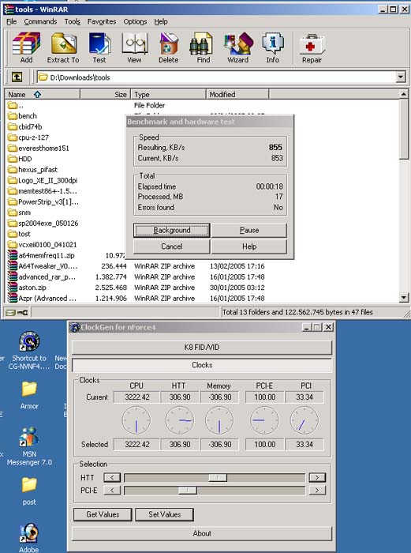Click file list scrollbar down arrow
The width and height of the screenshot is (411, 553).
(x=404, y=298)
